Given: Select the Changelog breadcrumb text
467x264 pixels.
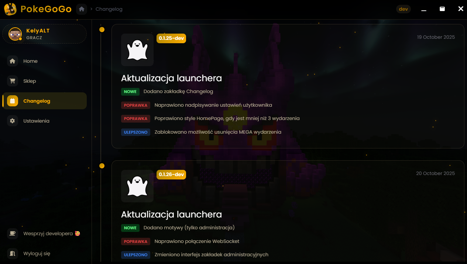Looking at the screenshot, I should click(x=109, y=9).
